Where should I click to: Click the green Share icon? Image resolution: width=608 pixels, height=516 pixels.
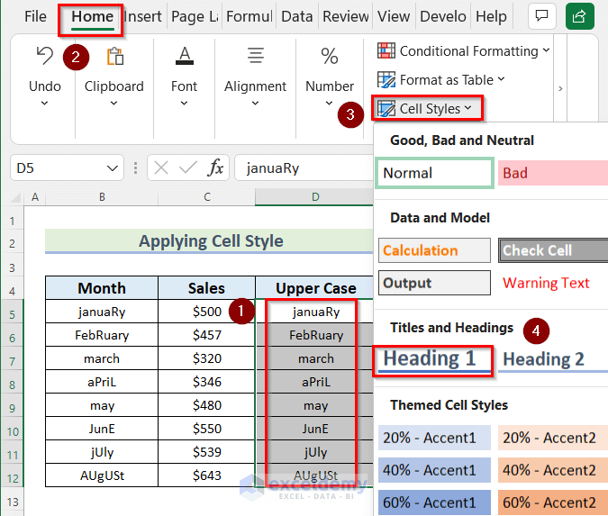pyautogui.click(x=581, y=16)
